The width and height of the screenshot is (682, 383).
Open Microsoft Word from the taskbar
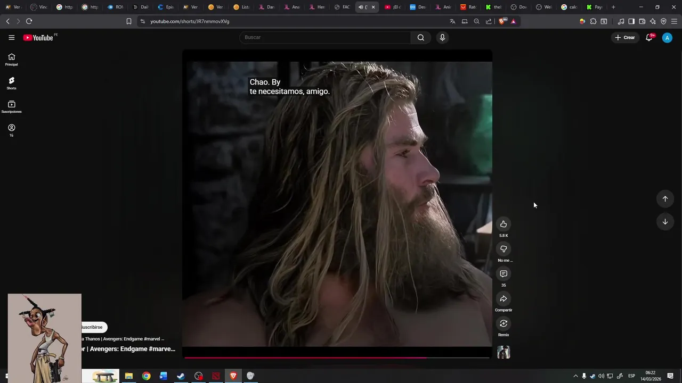click(164, 376)
